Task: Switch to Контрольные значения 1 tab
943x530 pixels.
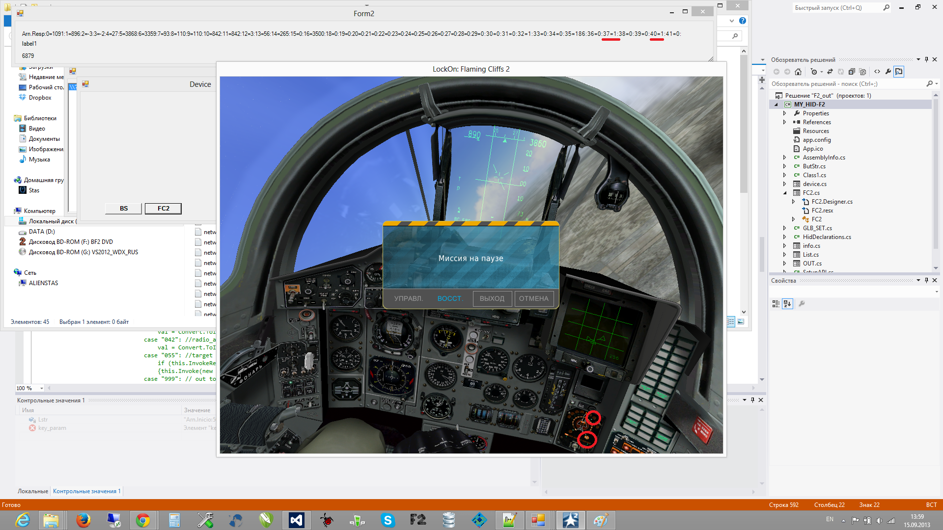Action: tap(86, 491)
